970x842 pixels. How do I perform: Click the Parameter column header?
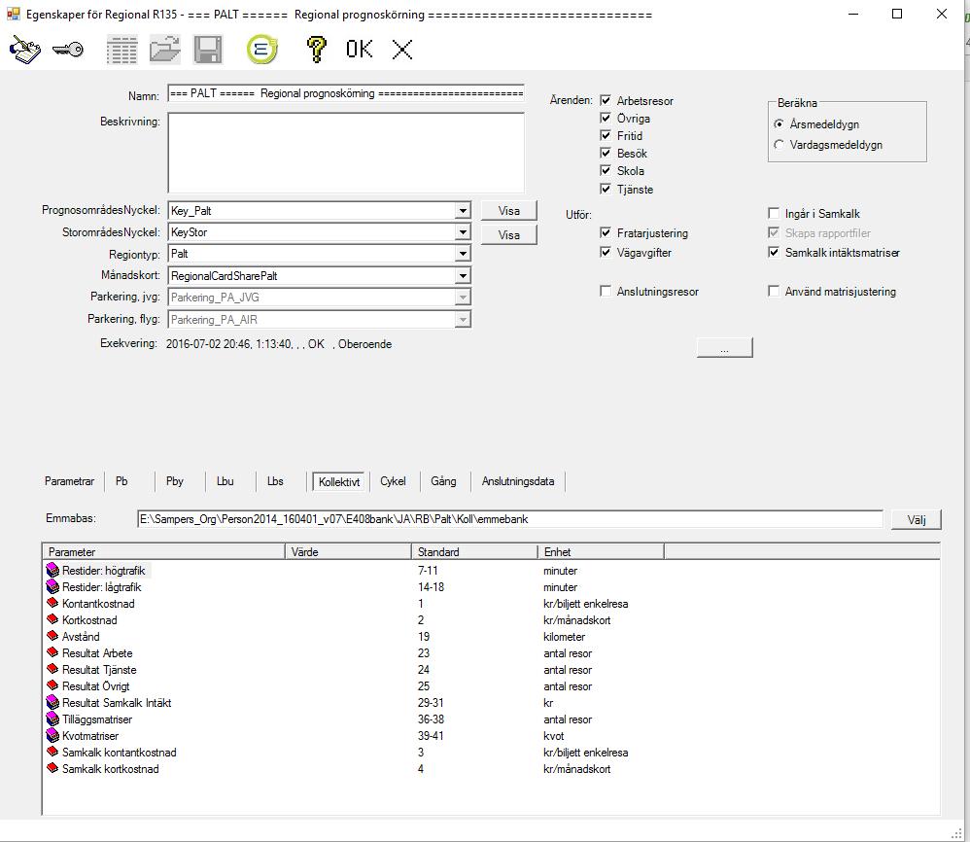click(163, 552)
